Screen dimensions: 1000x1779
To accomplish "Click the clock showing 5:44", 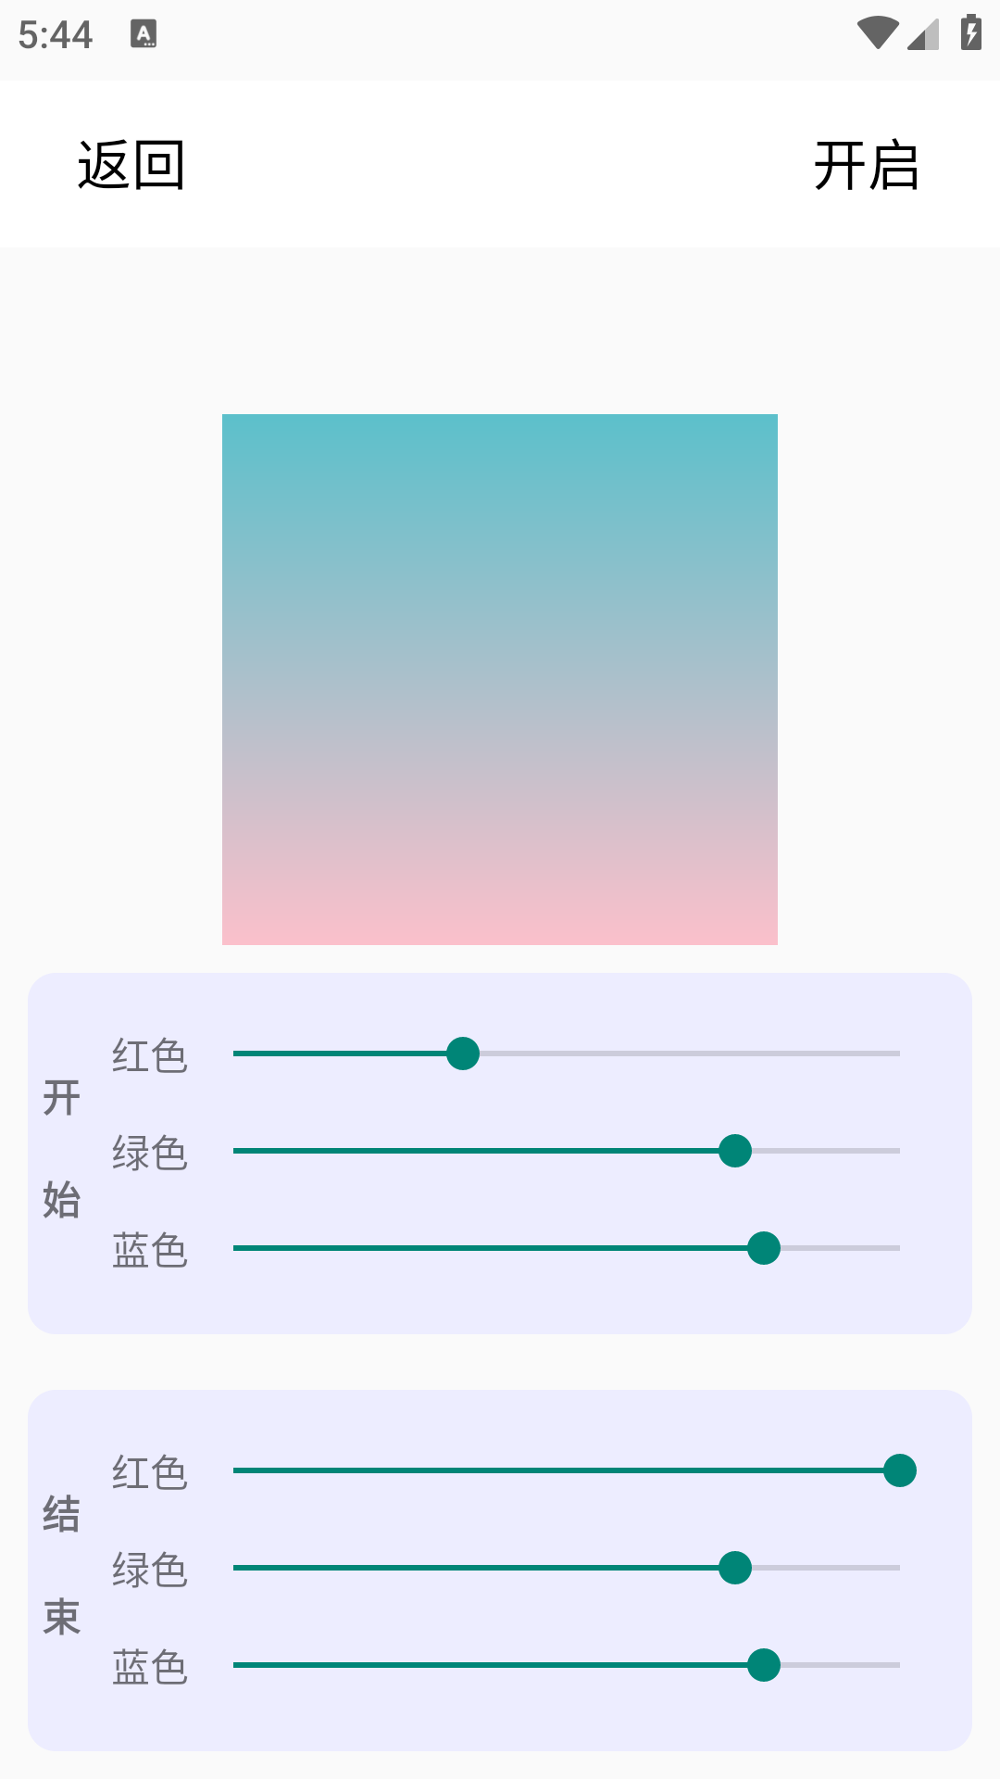I will pos(56,35).
